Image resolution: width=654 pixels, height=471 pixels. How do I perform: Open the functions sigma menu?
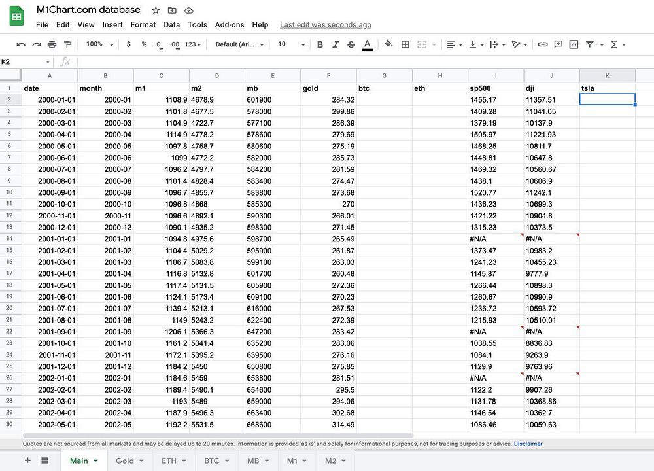[617, 44]
